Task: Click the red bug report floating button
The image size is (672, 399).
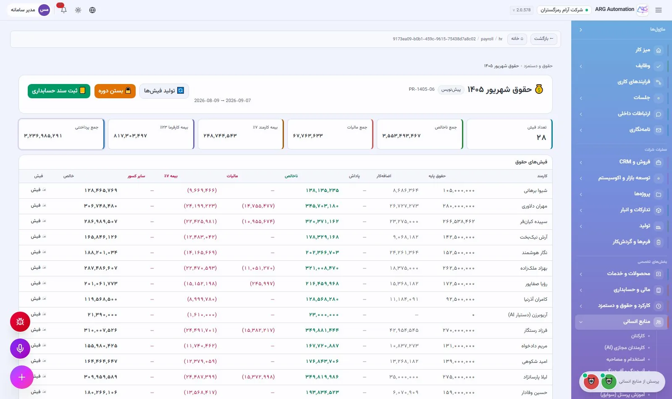Action: point(20,322)
